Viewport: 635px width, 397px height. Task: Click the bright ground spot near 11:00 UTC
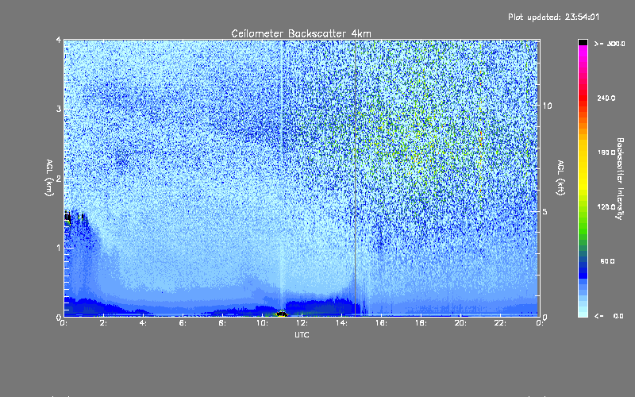(281, 313)
